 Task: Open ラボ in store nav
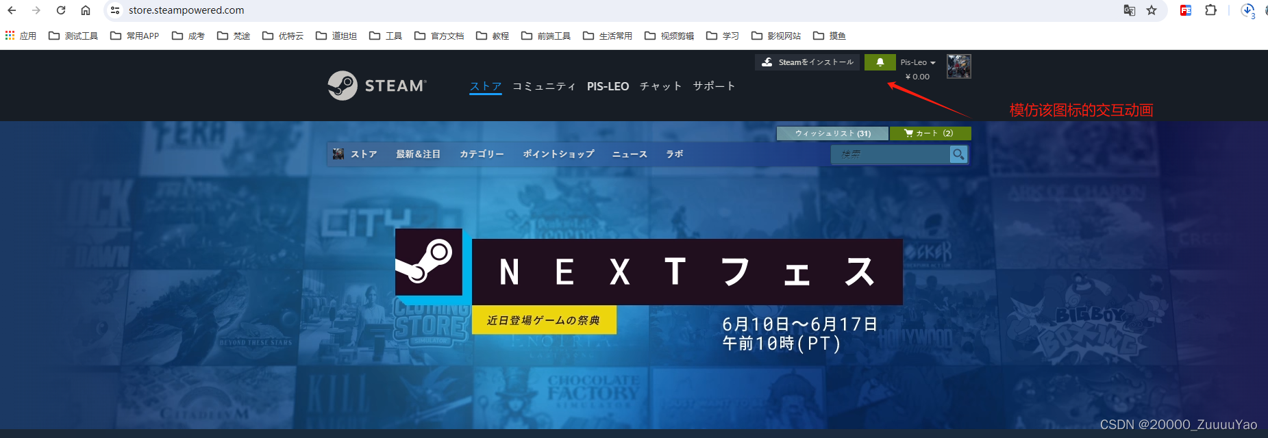click(x=675, y=154)
